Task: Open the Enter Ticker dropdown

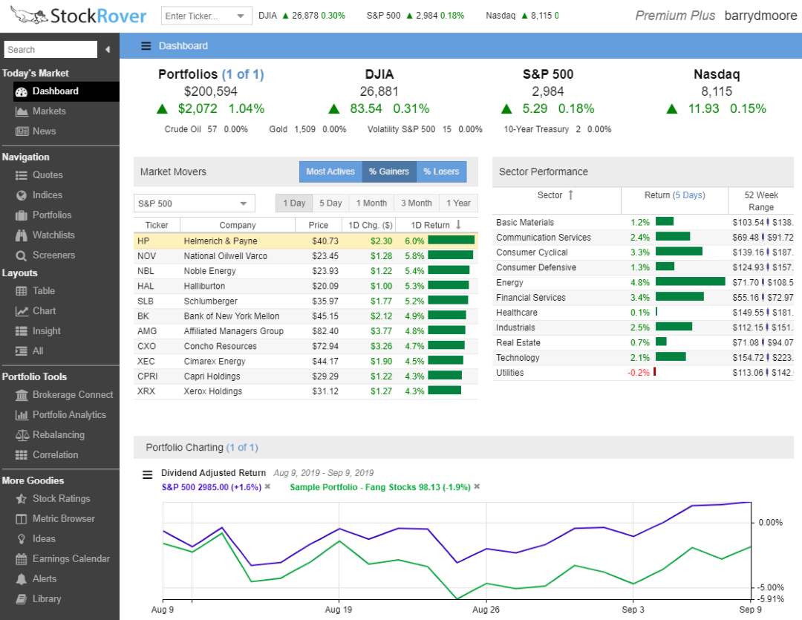Action: [x=239, y=15]
